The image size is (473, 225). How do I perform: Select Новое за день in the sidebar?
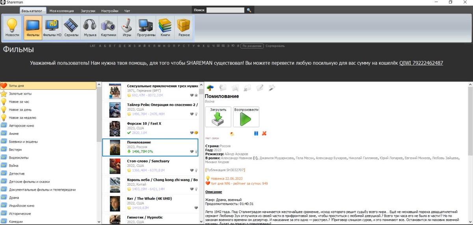click(x=48, y=109)
